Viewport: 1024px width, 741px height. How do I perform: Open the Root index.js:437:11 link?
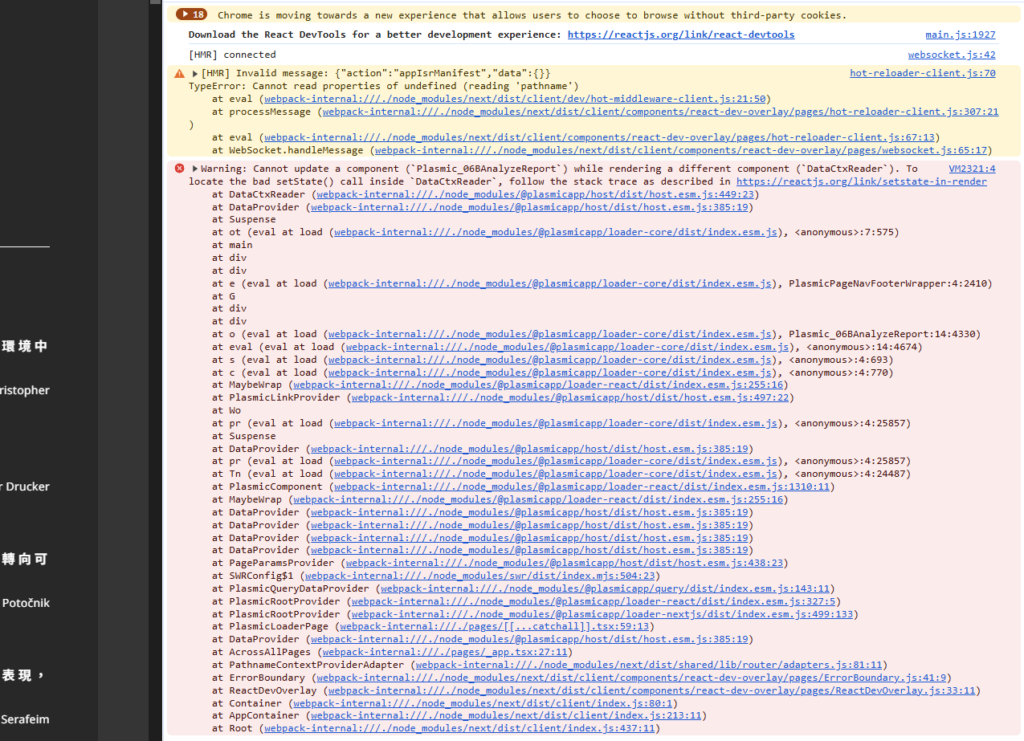coord(459,728)
